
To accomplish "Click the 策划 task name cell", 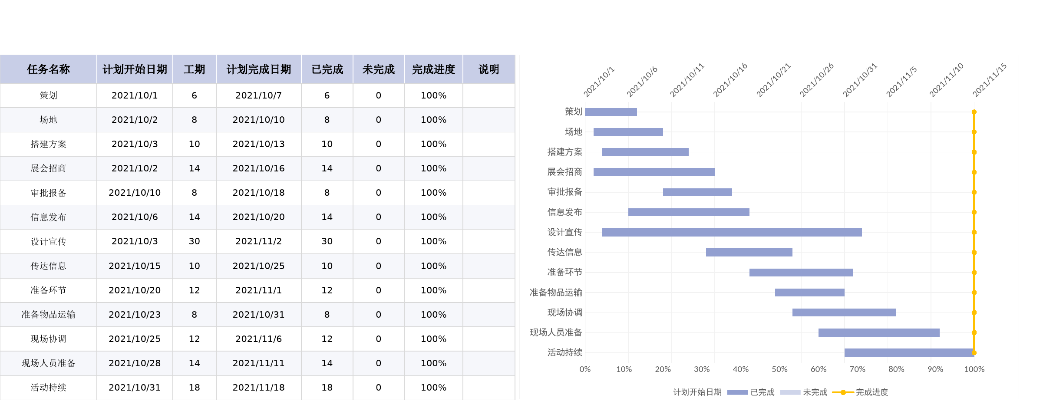I will click(48, 95).
